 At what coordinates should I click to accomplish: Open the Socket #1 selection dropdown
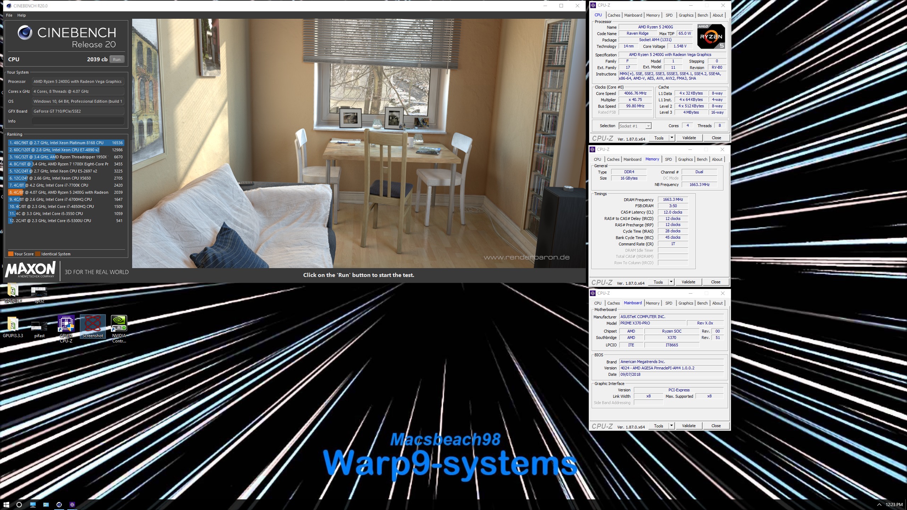pos(635,126)
